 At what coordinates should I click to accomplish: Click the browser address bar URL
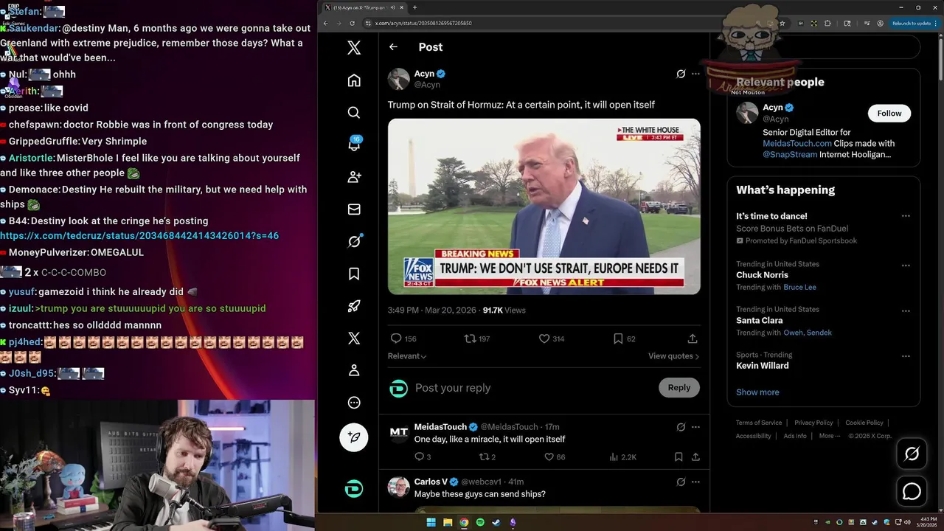point(423,23)
